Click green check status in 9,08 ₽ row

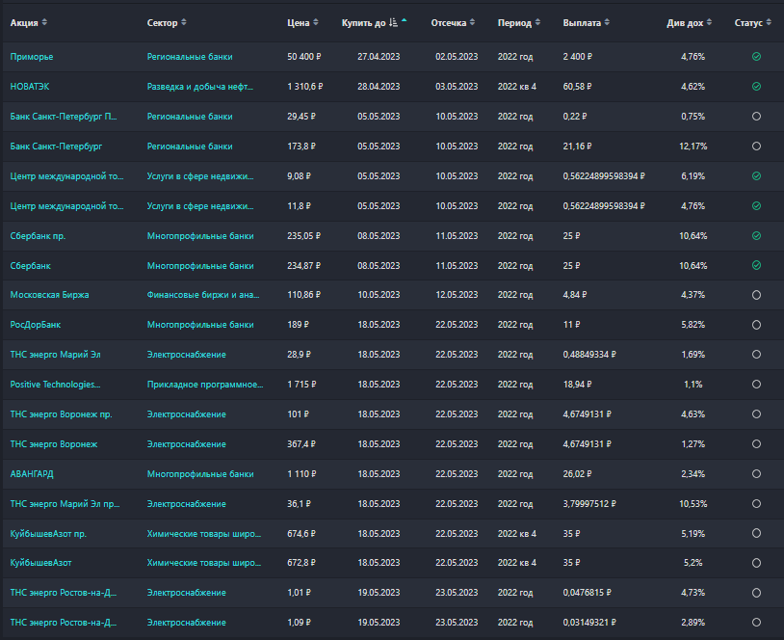tap(756, 176)
